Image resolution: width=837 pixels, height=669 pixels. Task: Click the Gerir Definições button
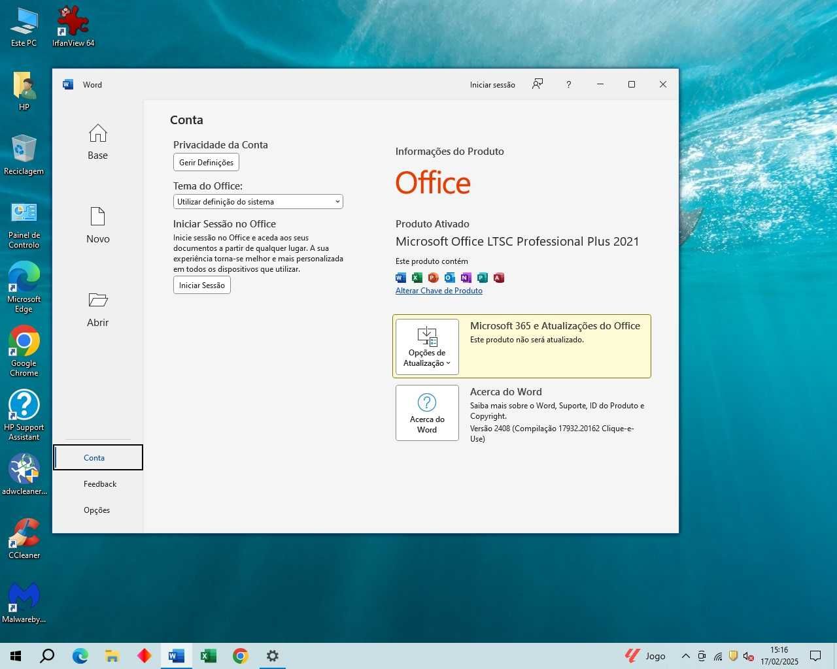click(206, 162)
